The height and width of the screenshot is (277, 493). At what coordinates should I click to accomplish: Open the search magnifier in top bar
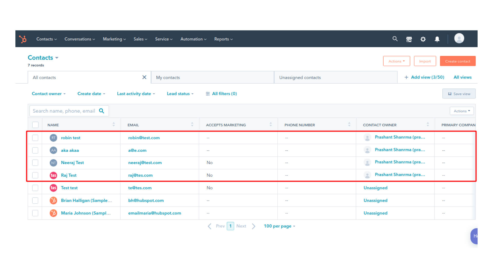point(395,39)
